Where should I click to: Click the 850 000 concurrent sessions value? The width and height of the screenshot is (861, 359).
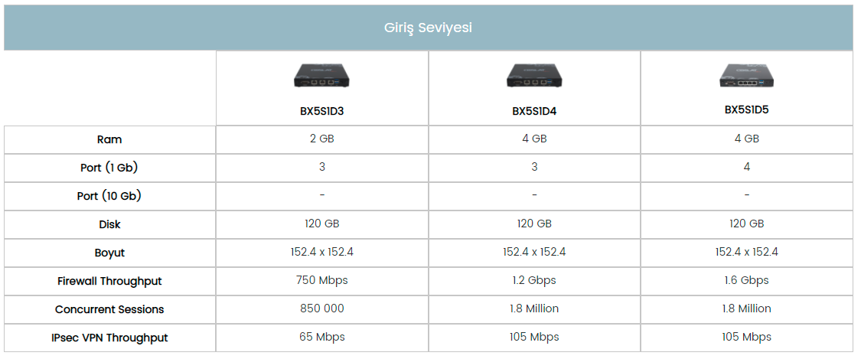pyautogui.click(x=321, y=308)
